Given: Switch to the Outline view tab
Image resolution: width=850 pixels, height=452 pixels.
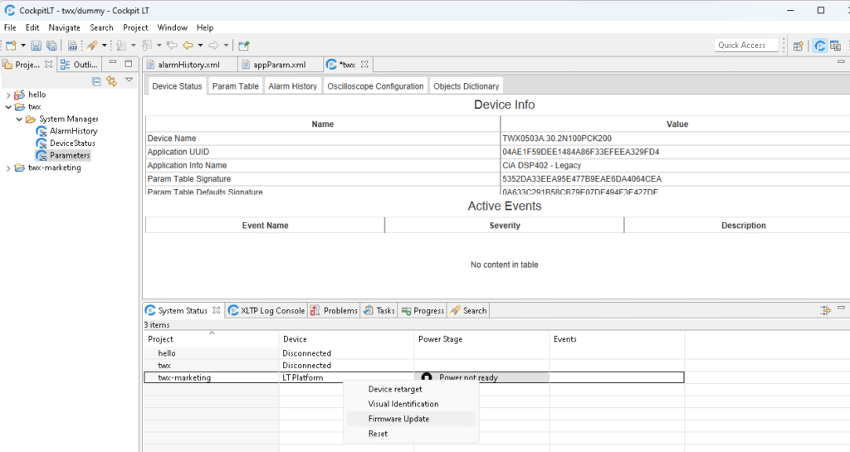Looking at the screenshot, I should click(80, 65).
